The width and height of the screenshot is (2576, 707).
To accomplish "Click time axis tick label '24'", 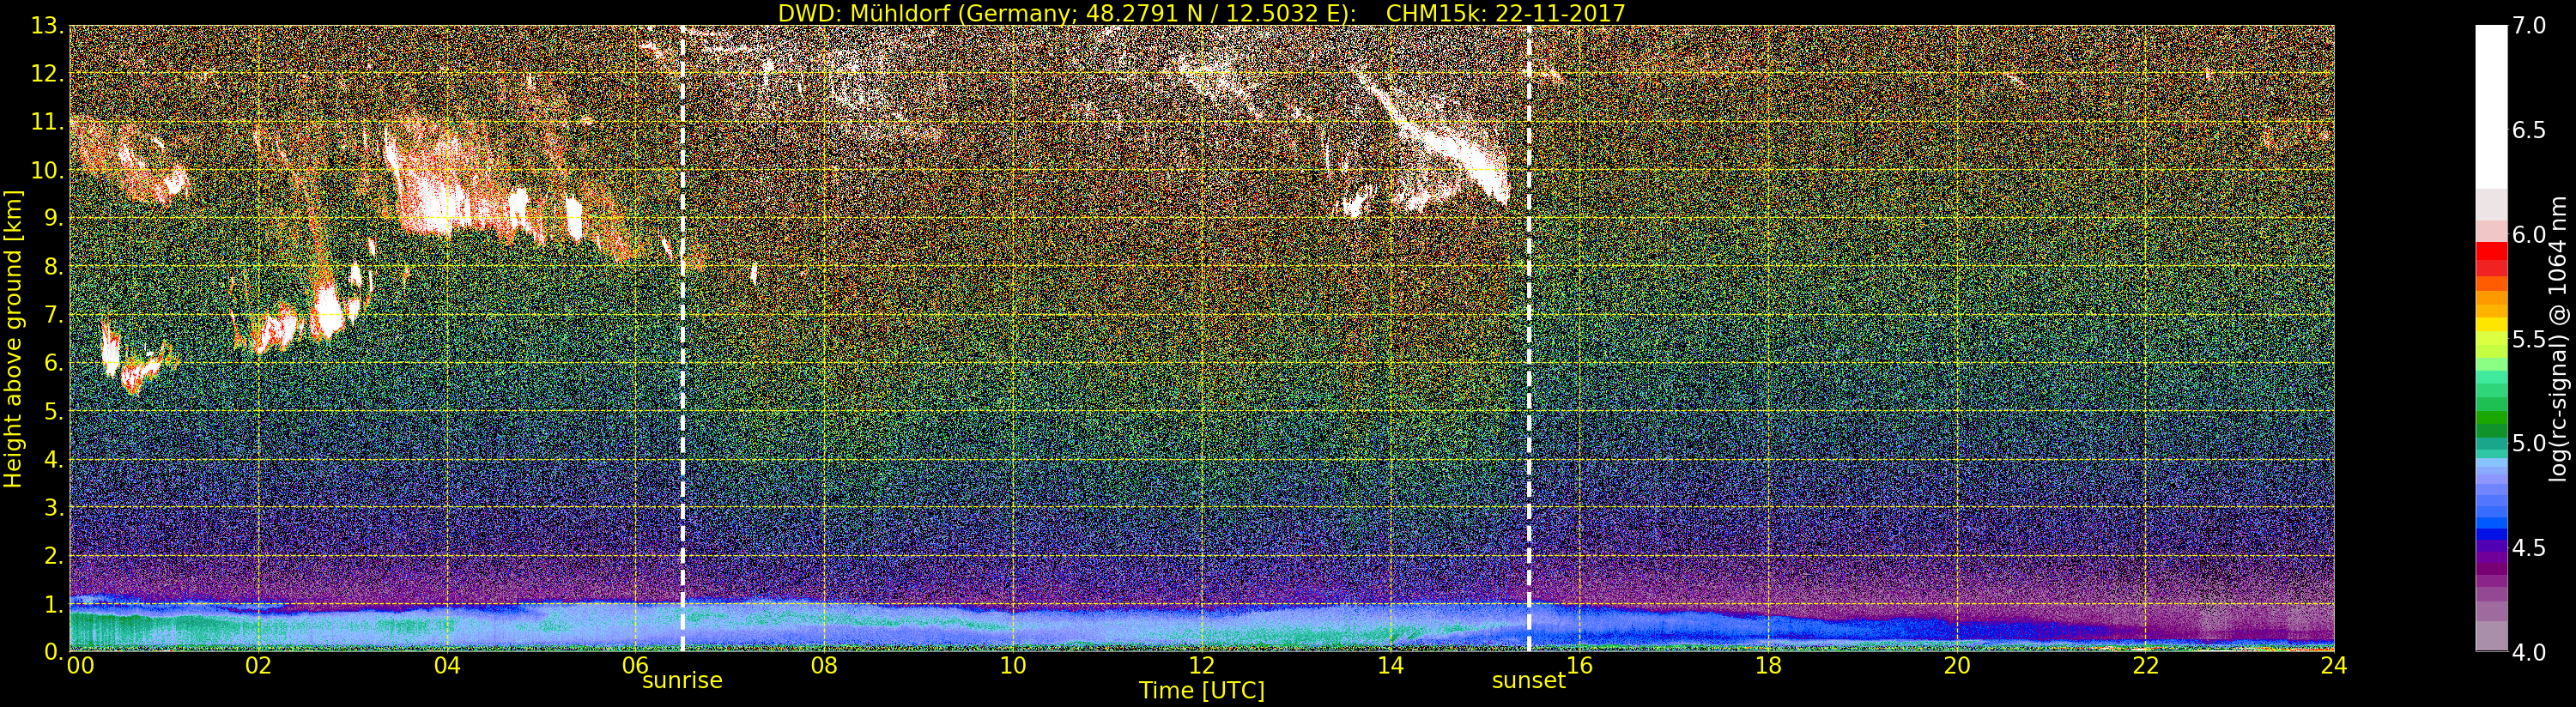I will click(x=2334, y=666).
